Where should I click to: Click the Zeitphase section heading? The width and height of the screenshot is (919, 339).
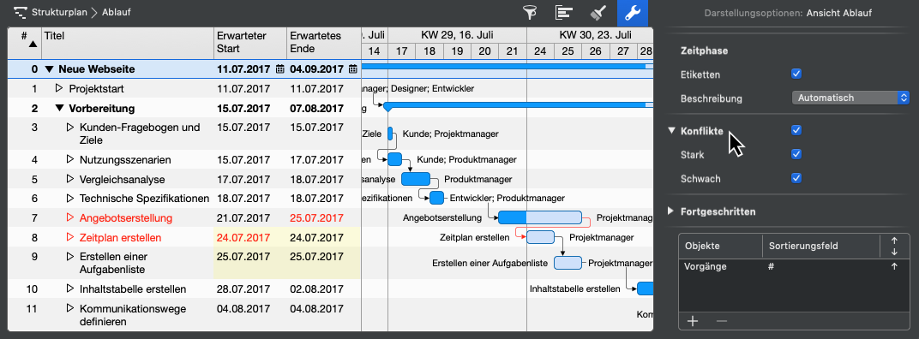[x=705, y=51]
